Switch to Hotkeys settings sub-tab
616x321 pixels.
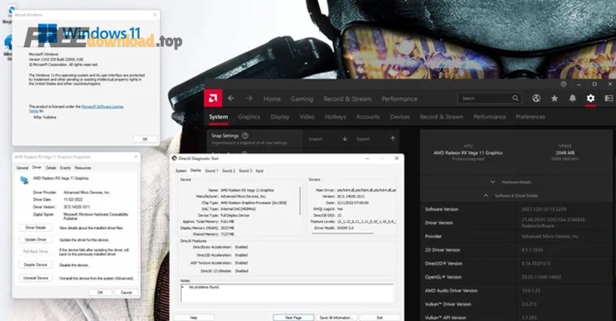tap(335, 116)
